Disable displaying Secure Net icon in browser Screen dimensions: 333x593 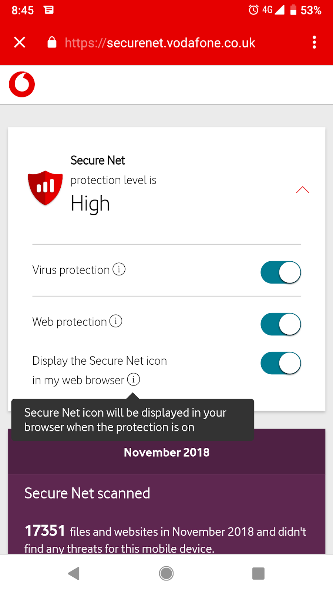coord(280,363)
